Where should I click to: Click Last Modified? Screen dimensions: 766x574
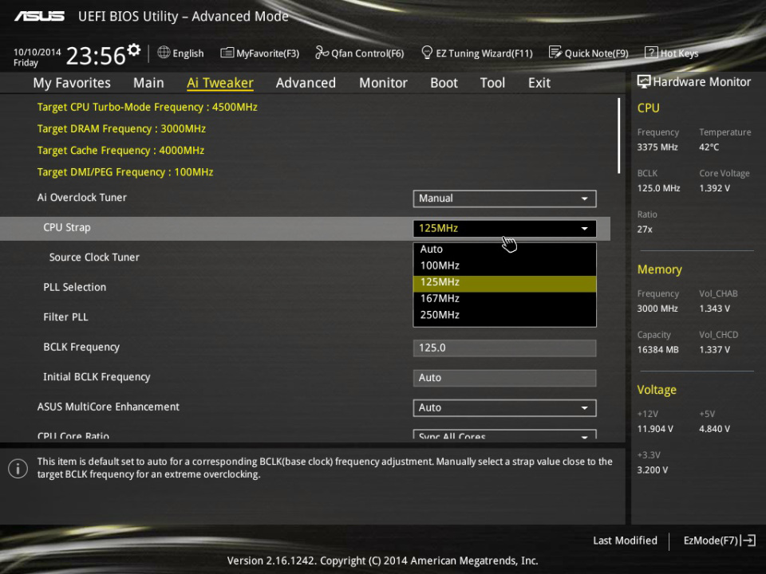pos(625,541)
